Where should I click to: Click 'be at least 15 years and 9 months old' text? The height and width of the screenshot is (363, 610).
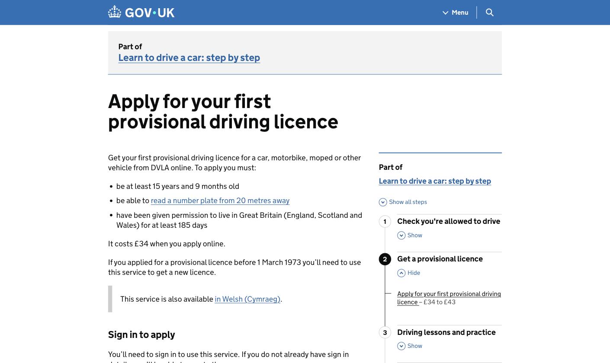click(178, 186)
